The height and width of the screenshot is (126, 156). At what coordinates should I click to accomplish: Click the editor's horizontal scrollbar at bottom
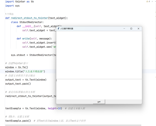point(73,125)
